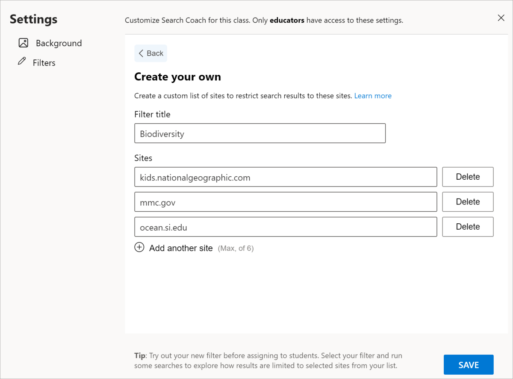Click the Filter title field containing Biodiversity

pyautogui.click(x=260, y=133)
